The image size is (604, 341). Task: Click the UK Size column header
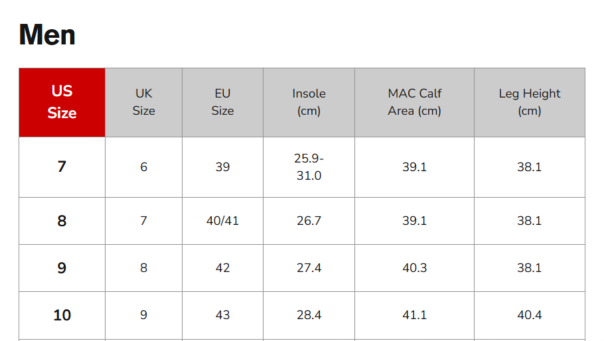(143, 102)
